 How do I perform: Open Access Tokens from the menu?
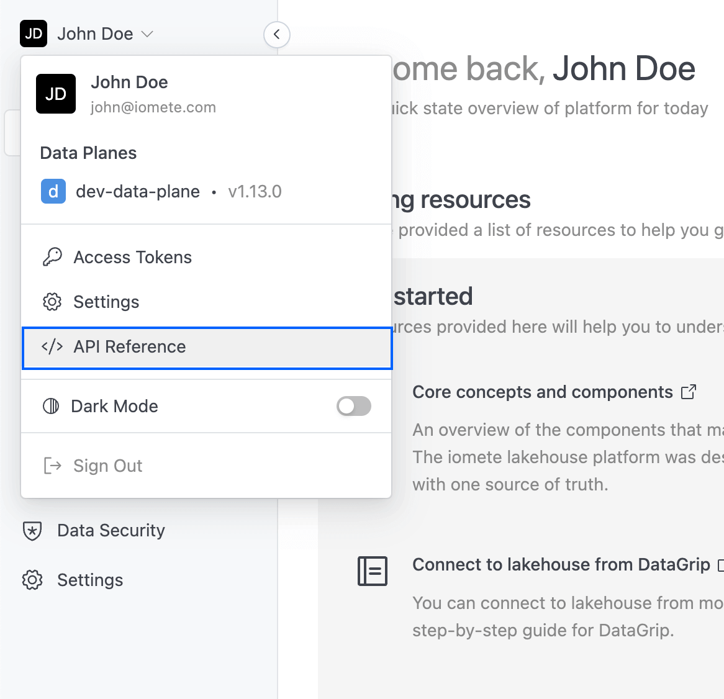click(x=206, y=257)
